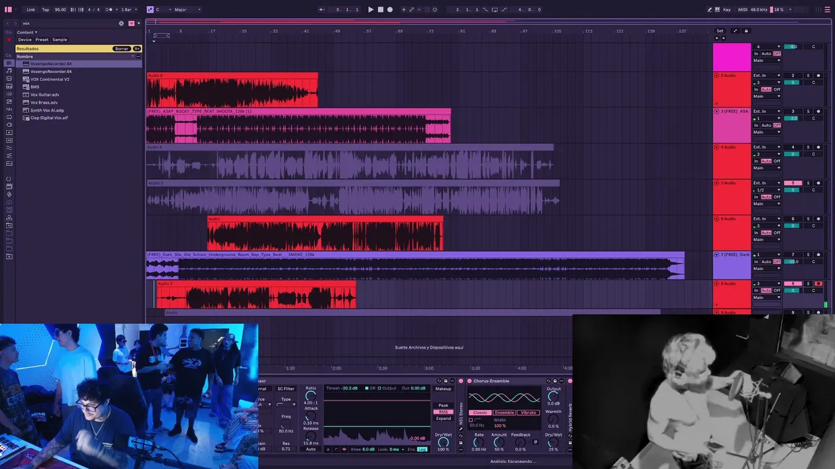835x469 pixels.
Task: Arm the Arrangement Record button
Action: pos(390,10)
